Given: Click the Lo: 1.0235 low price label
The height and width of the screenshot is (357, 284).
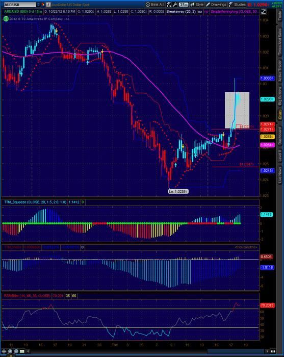Looking at the screenshot, I should click(x=178, y=191).
